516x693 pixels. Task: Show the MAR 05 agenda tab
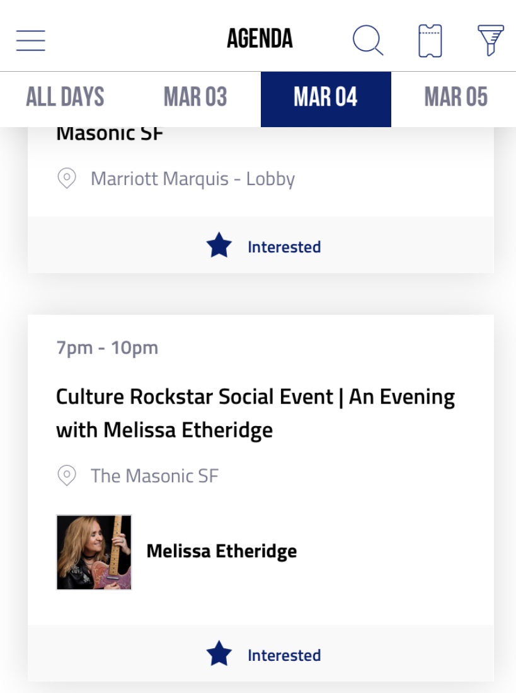coord(456,98)
